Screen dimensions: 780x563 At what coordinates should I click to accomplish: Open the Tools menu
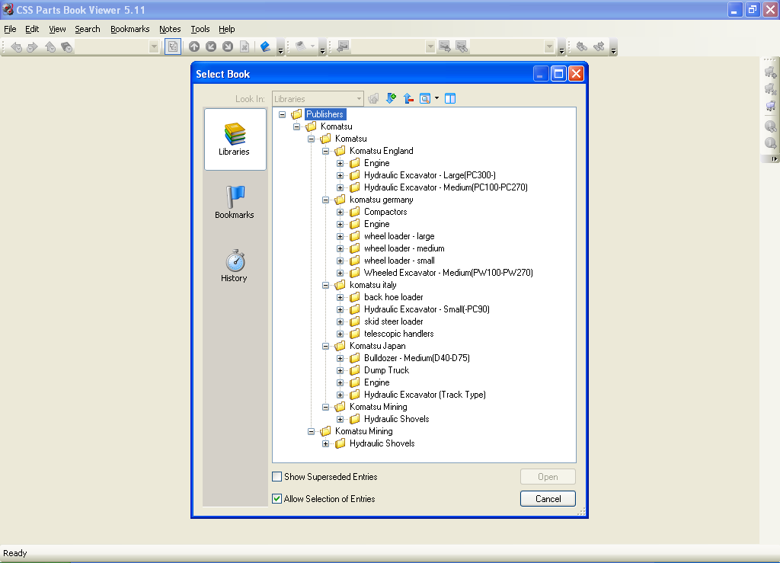coord(200,29)
